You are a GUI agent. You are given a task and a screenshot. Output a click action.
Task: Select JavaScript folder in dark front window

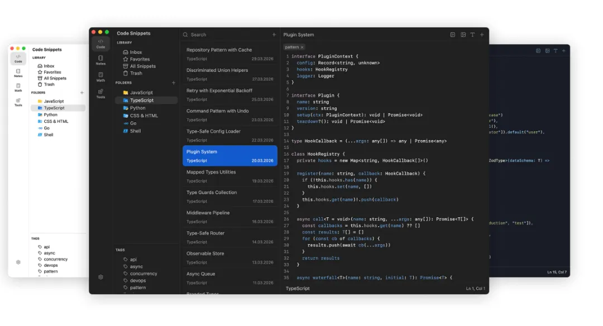point(146,93)
